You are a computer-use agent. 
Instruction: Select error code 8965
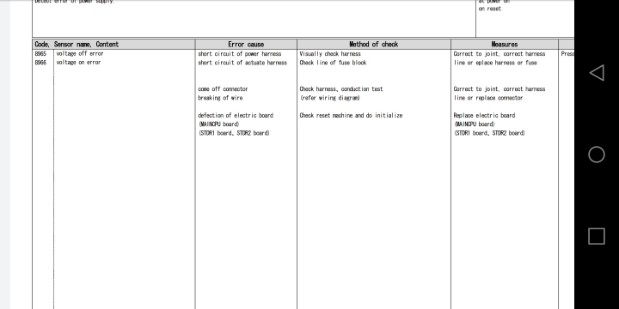[40, 53]
